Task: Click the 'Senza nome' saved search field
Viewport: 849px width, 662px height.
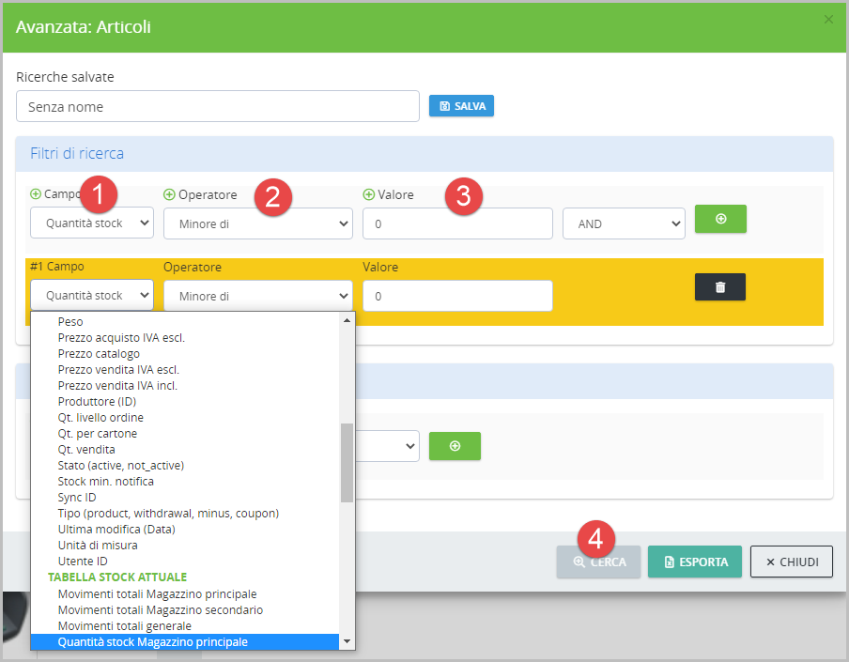Action: (x=218, y=107)
